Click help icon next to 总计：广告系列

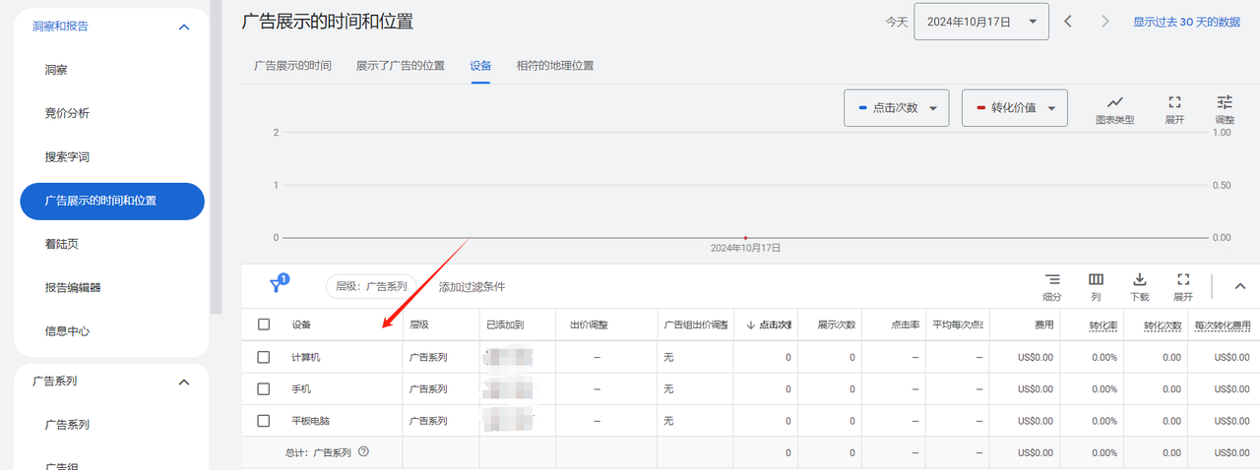coord(363,452)
